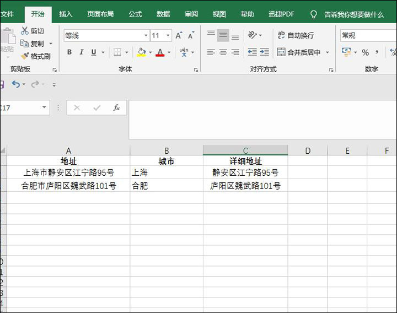Open the Help (帮助) tab

coord(247,14)
